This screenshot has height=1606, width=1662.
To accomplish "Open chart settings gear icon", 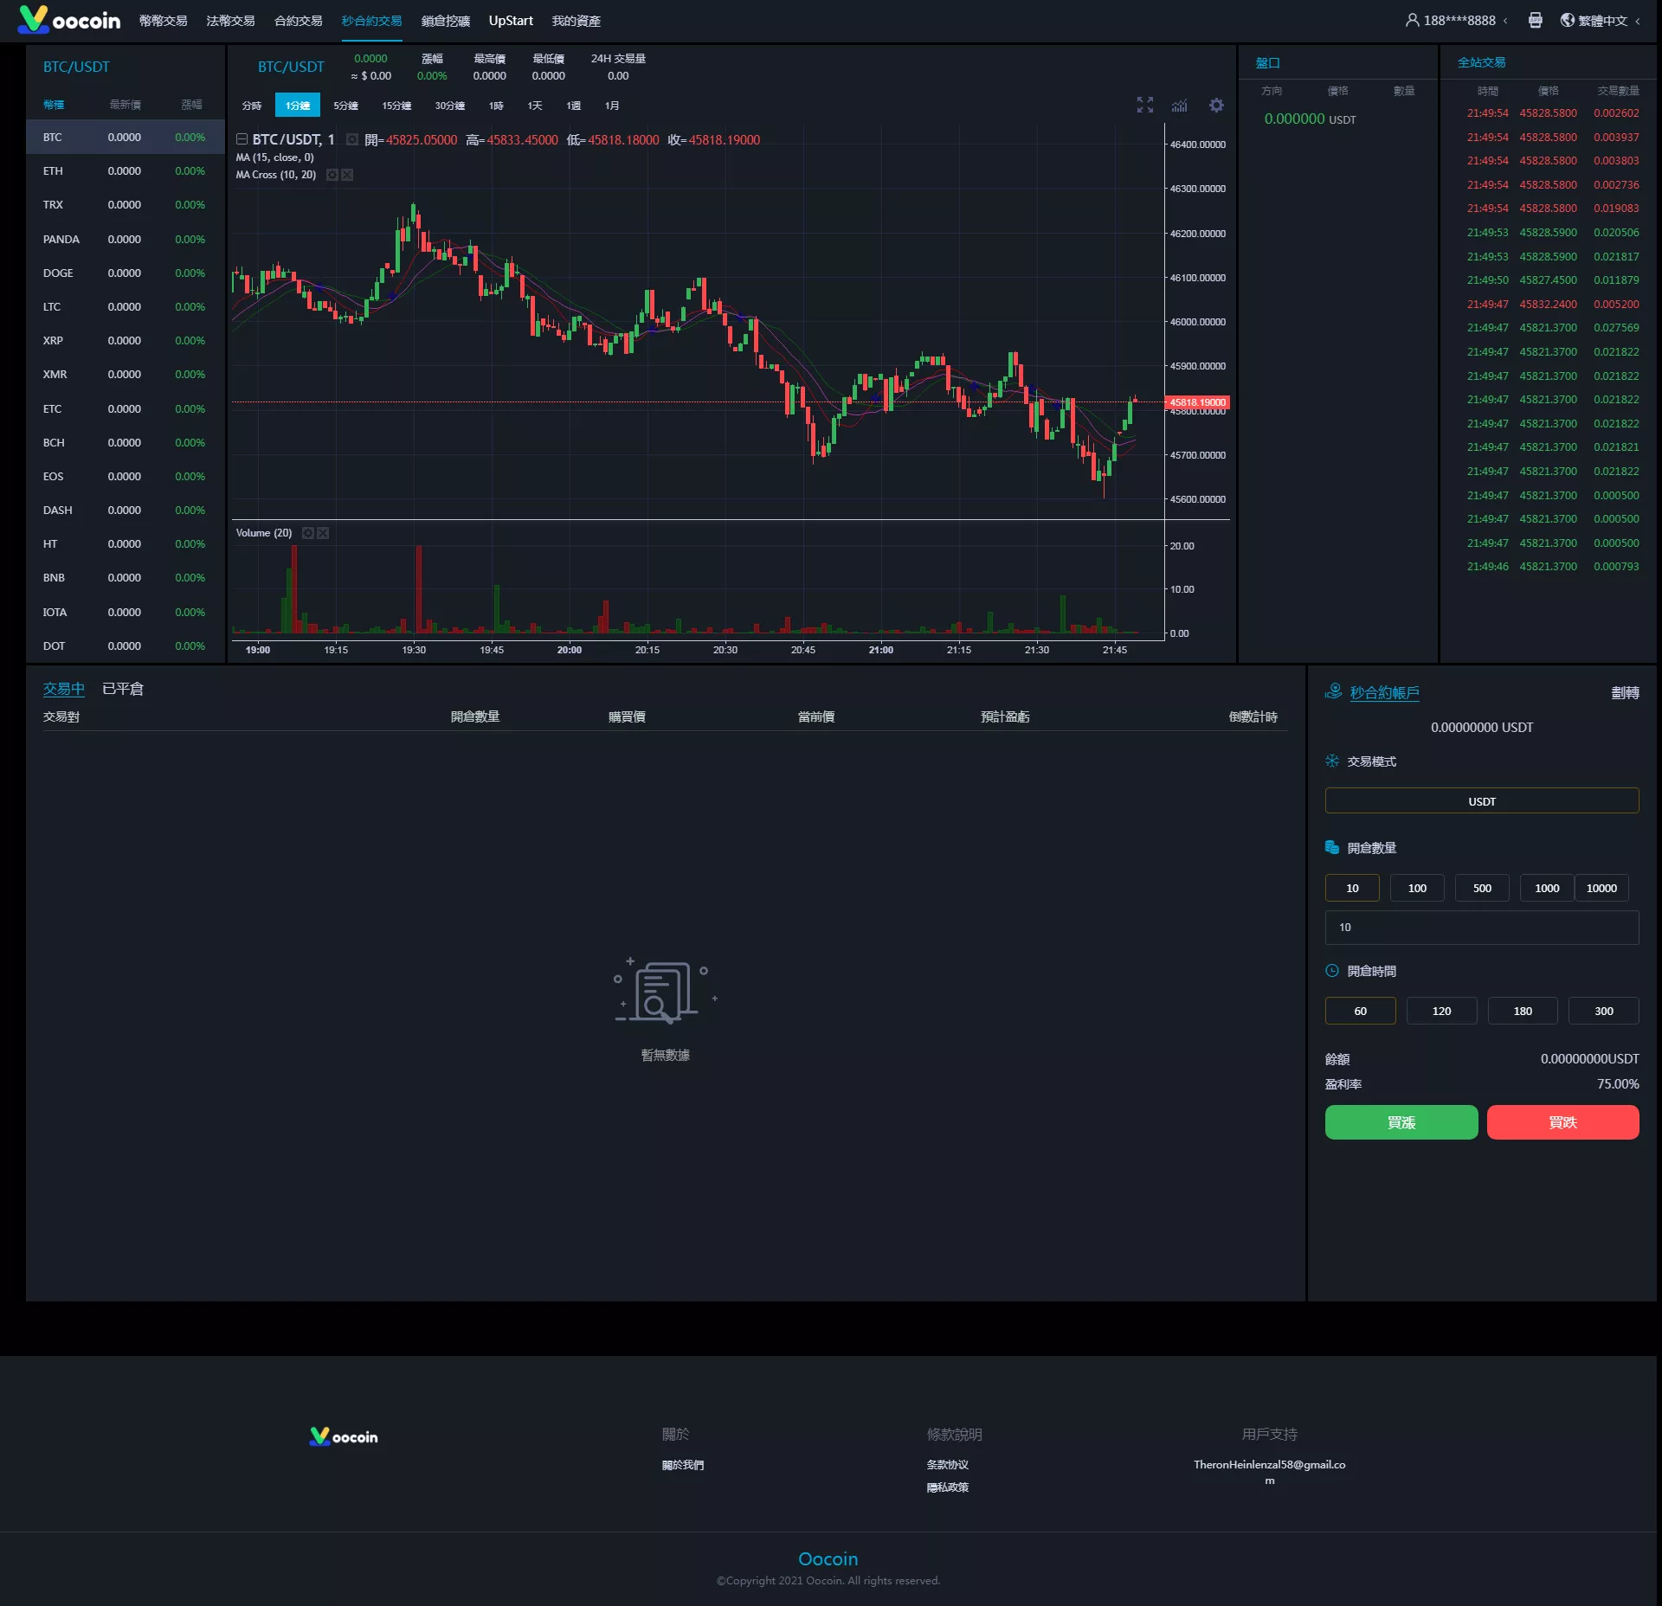I will [x=1216, y=106].
